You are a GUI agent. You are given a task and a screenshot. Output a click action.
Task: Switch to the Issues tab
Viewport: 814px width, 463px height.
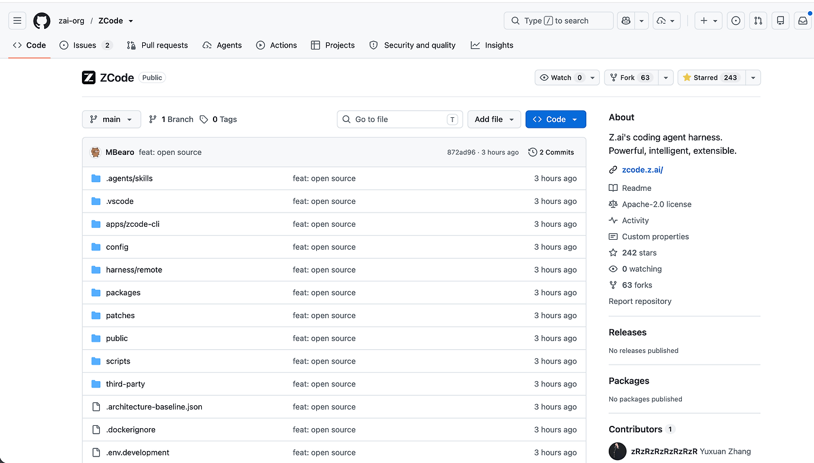(86, 45)
